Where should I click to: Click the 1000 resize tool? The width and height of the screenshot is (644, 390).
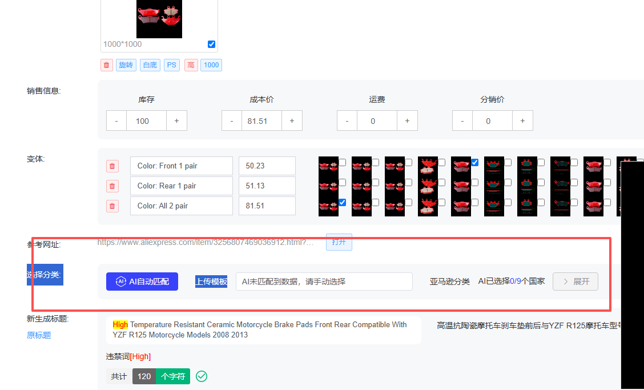pyautogui.click(x=211, y=65)
